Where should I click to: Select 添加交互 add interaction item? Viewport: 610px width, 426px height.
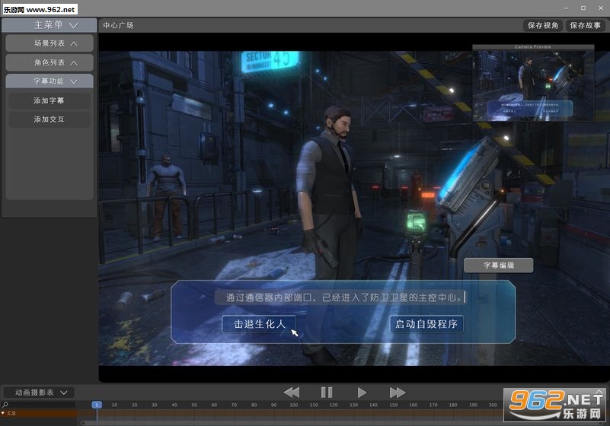[49, 119]
